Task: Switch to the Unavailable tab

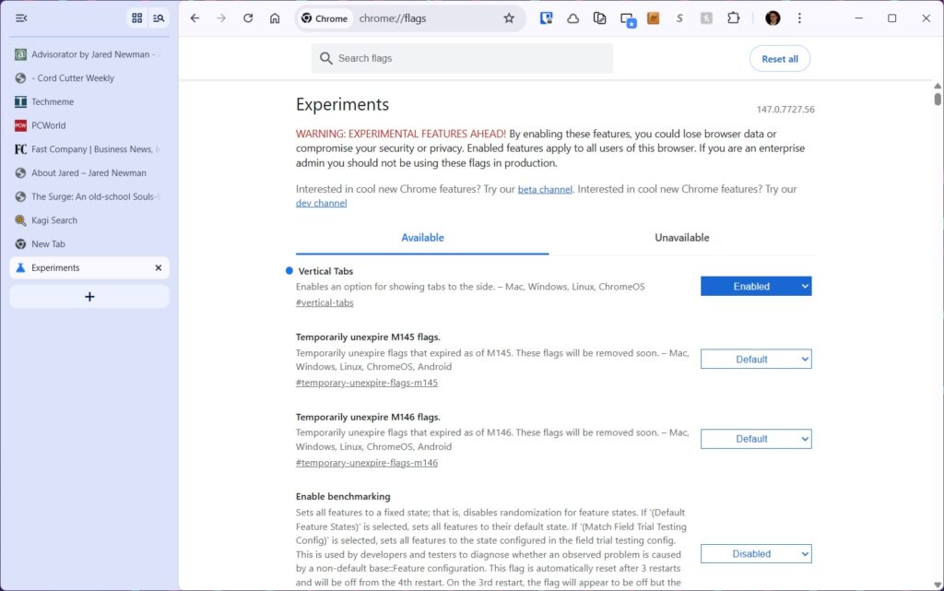Action: coord(681,238)
